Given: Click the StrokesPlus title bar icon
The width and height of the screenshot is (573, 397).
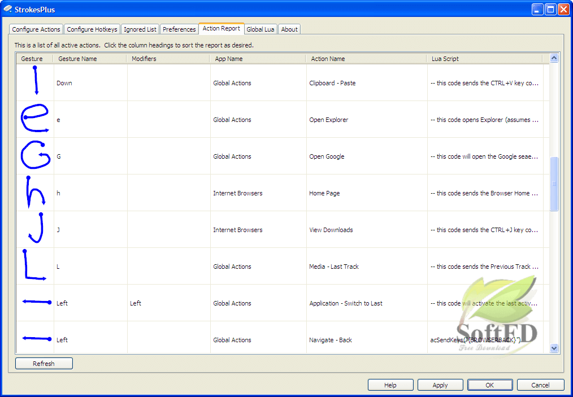Looking at the screenshot, I should 8,9.
